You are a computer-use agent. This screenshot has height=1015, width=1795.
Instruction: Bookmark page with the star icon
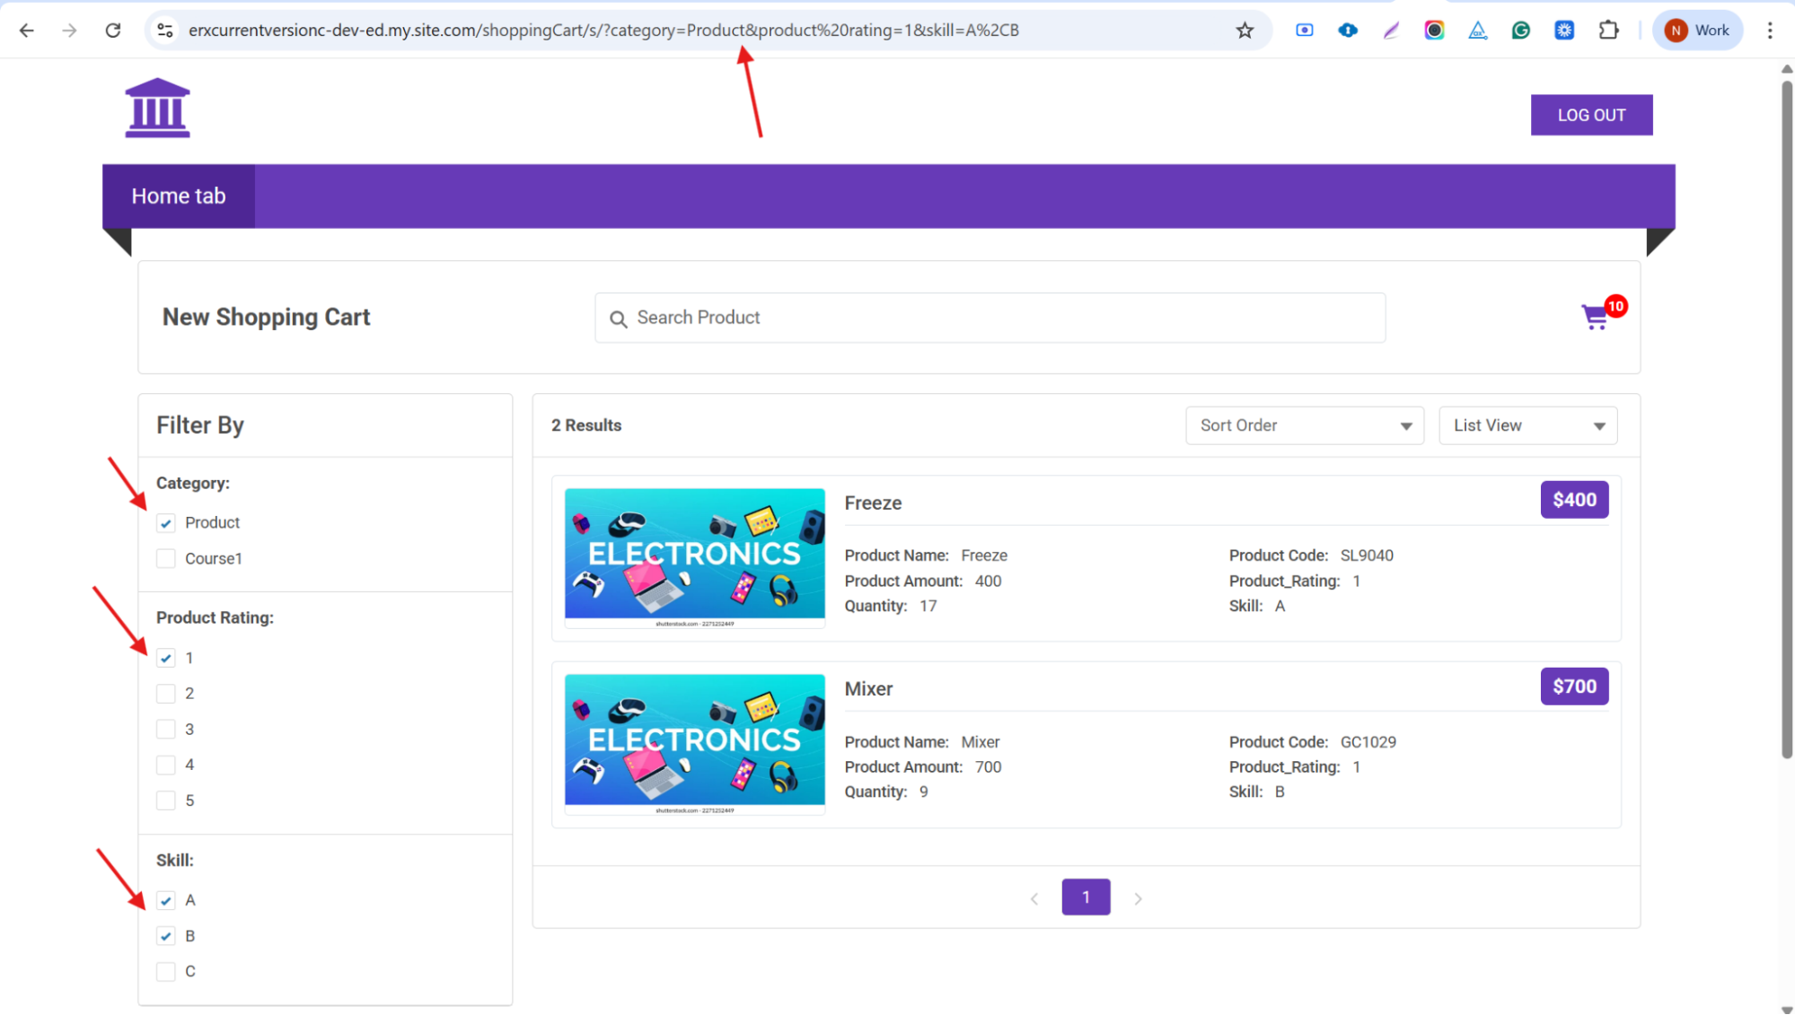(x=1245, y=31)
